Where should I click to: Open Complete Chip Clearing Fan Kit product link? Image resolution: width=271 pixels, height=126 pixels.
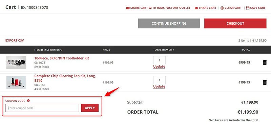(x=65, y=78)
